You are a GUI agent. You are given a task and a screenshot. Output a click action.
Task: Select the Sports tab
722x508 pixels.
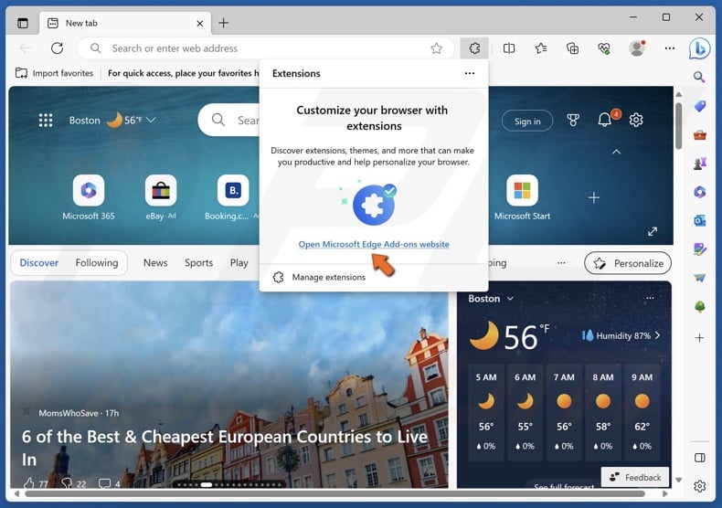pos(199,263)
